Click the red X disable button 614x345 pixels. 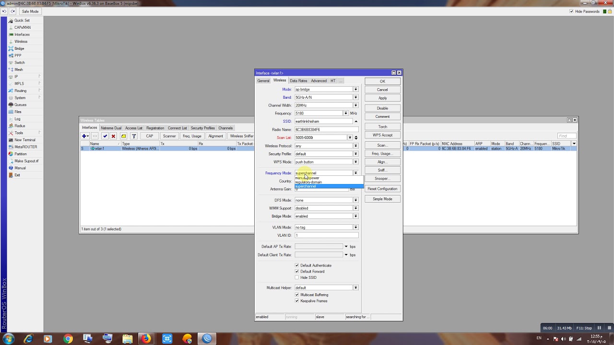[113, 136]
